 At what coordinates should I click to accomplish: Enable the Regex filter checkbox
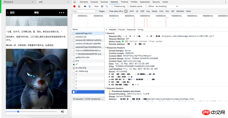coord(97,11)
